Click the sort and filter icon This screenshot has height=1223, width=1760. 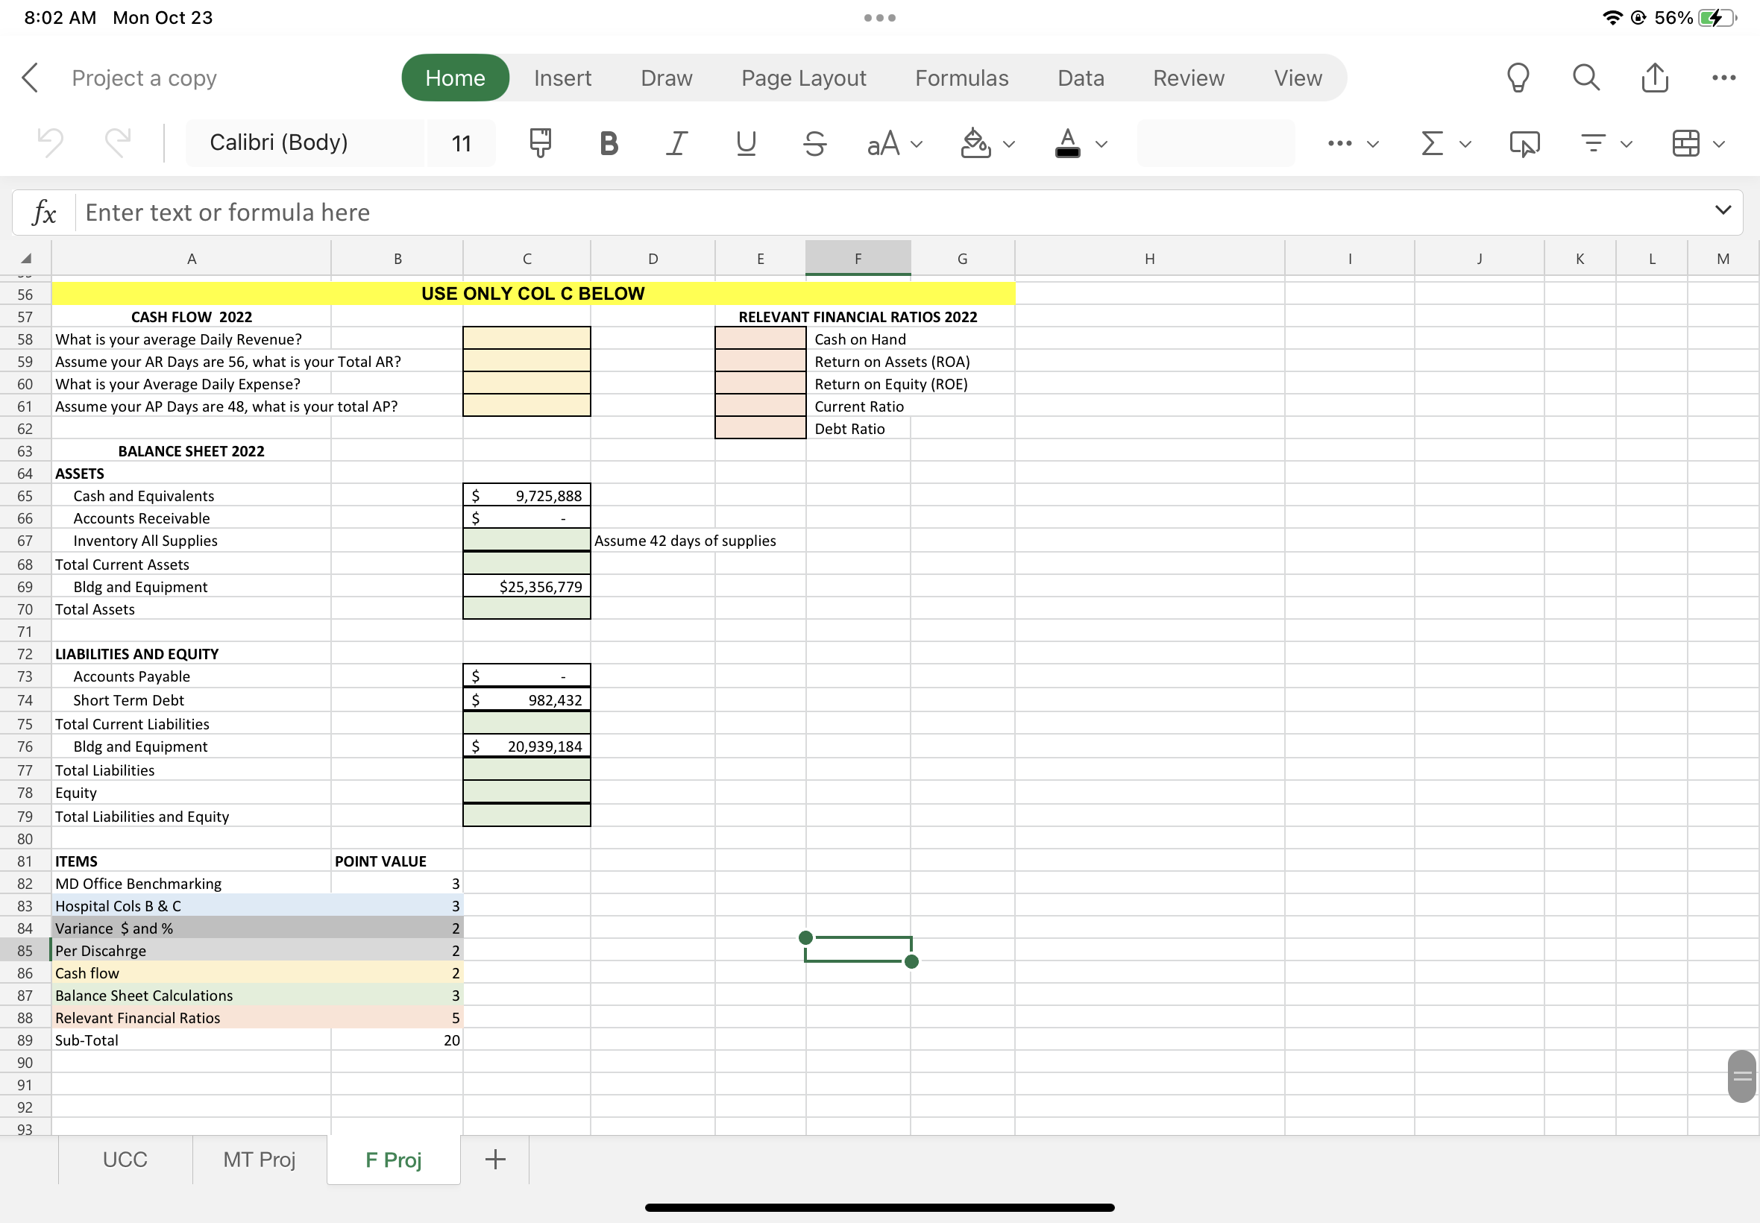point(1593,142)
